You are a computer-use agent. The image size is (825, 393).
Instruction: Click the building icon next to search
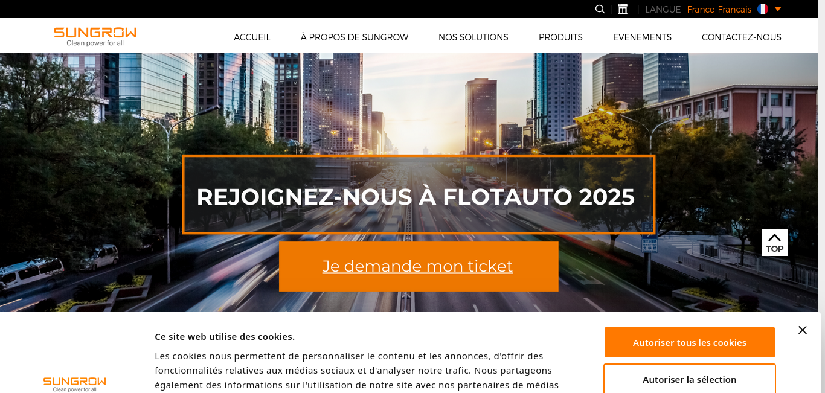623,9
